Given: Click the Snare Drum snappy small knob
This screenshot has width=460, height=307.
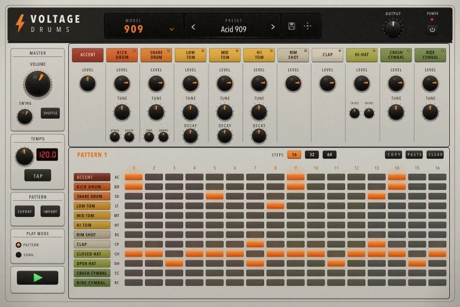Looking at the screenshot, I should (164, 137).
